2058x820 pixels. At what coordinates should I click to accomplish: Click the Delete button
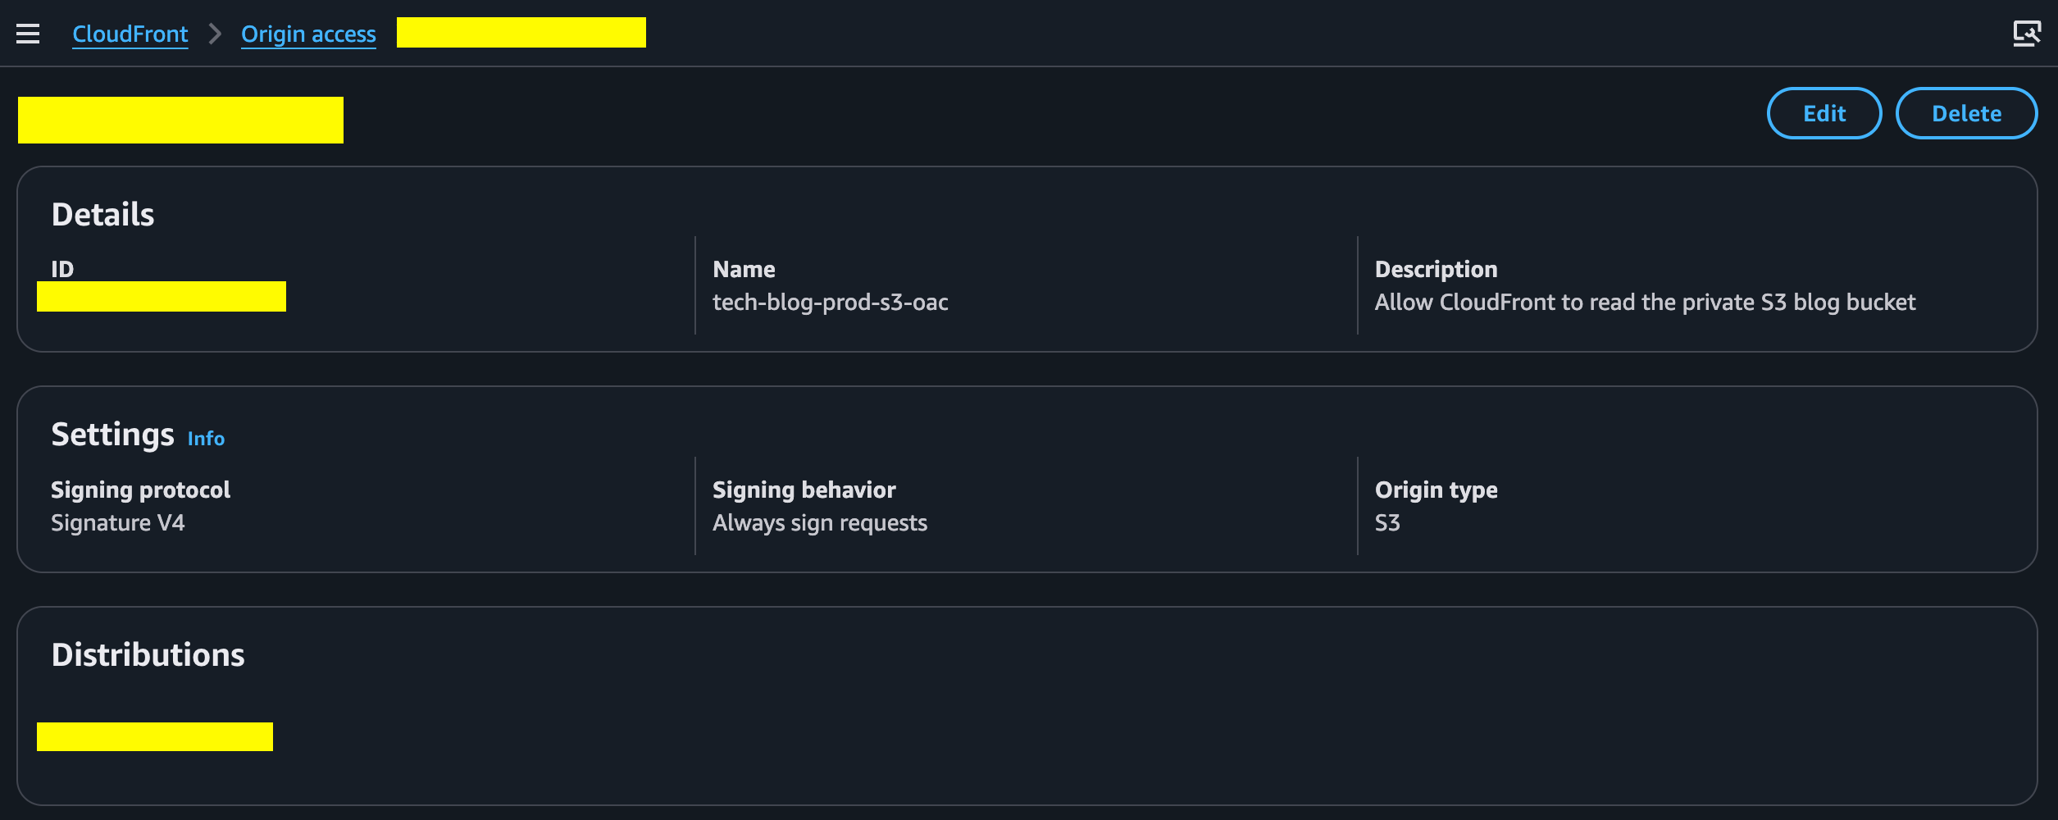click(x=1966, y=113)
